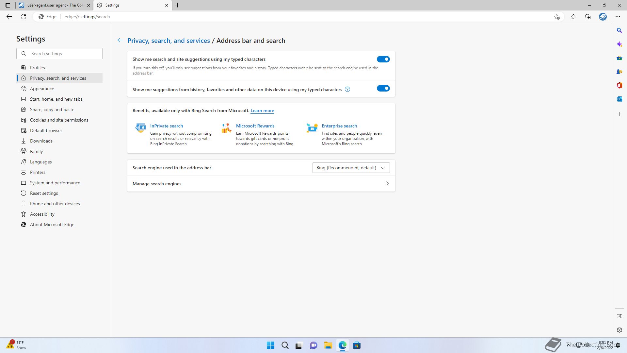The image size is (627, 353).
Task: Add a sidebar app with plus icon
Action: (x=619, y=114)
